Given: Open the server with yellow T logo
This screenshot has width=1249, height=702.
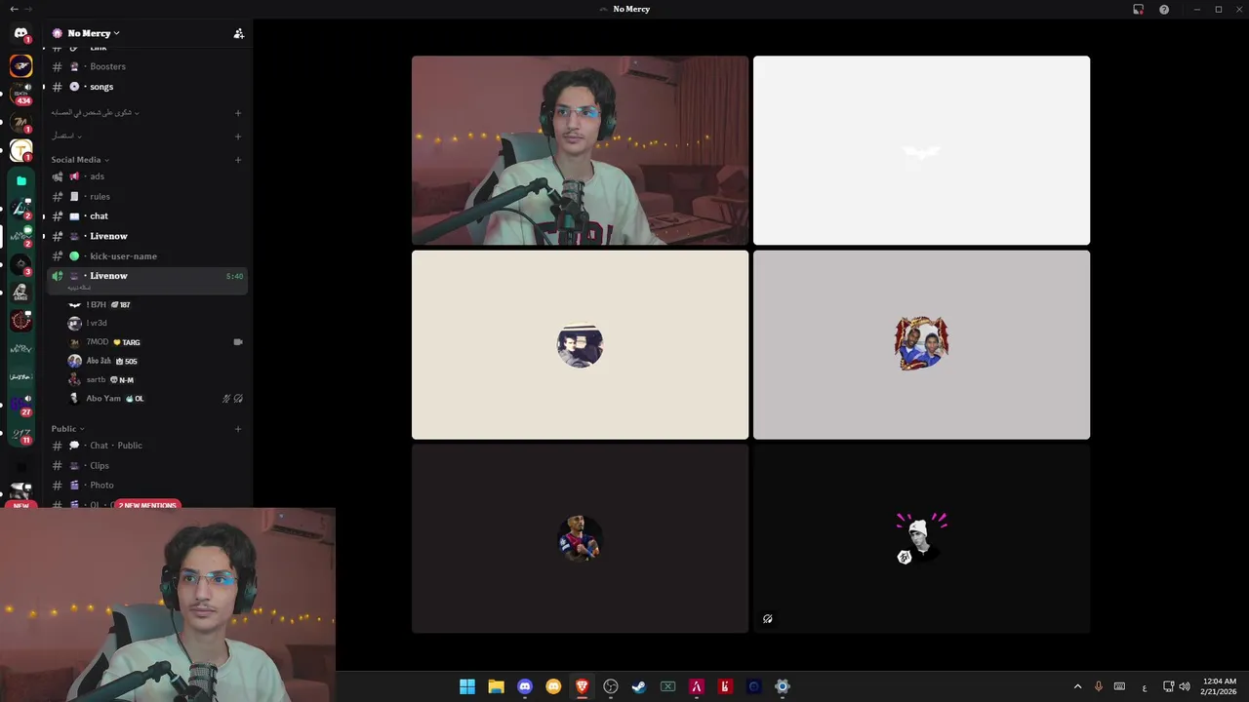Looking at the screenshot, I should 20,150.
